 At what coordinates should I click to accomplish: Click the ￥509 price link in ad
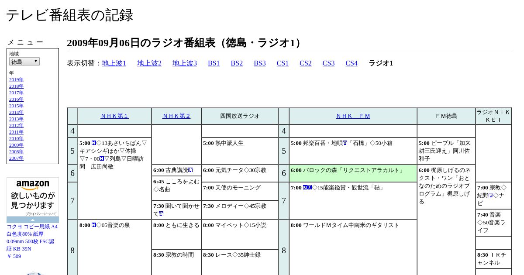click(14, 256)
